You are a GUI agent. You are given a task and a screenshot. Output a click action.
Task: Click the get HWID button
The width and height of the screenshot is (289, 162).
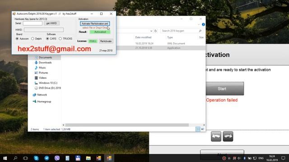[51, 23]
